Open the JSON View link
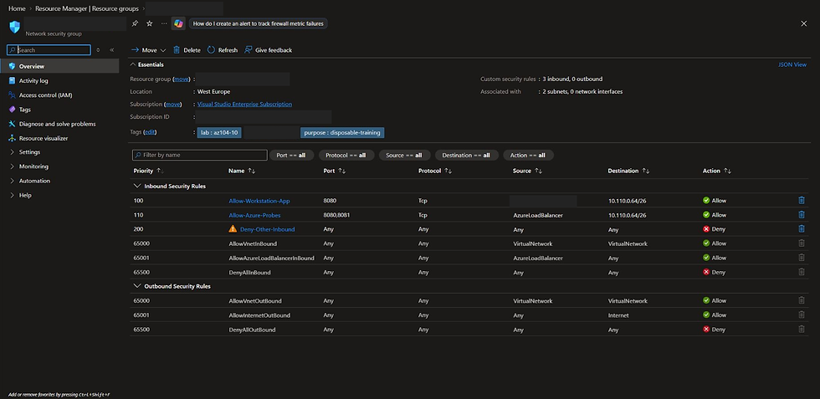The height and width of the screenshot is (399, 820). click(x=792, y=65)
